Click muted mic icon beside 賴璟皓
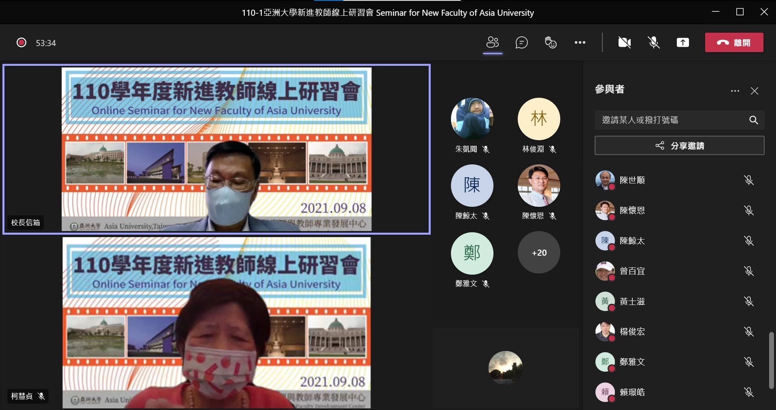This screenshot has width=776, height=410. click(x=749, y=392)
